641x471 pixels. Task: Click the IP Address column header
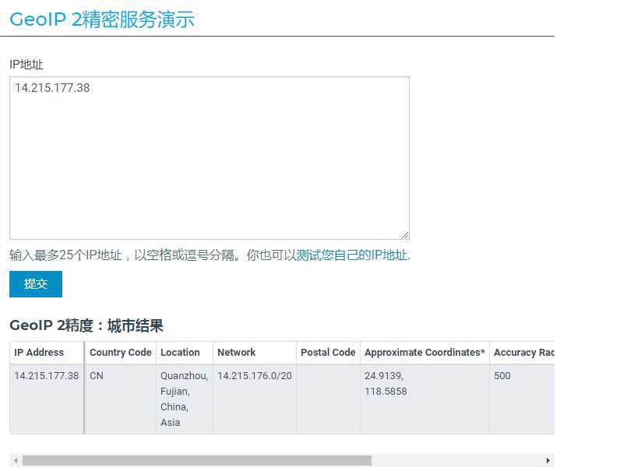(47, 353)
